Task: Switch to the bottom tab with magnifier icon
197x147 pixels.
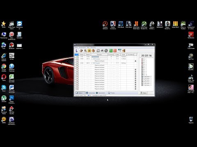Action: 111,93
